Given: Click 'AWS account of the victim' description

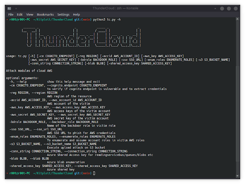Looking at the screenshot, I should [x=68, y=104].
